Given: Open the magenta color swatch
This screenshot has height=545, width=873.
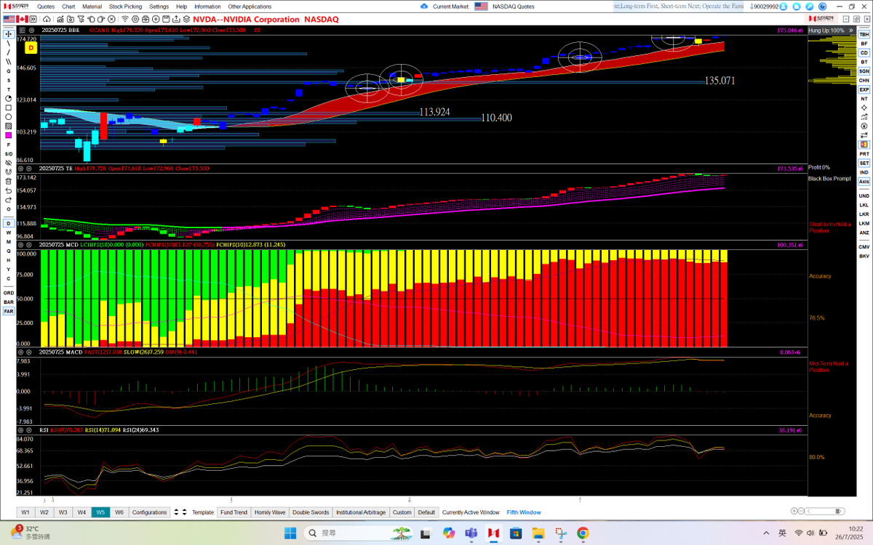Looking at the screenshot, I should tap(9, 135).
